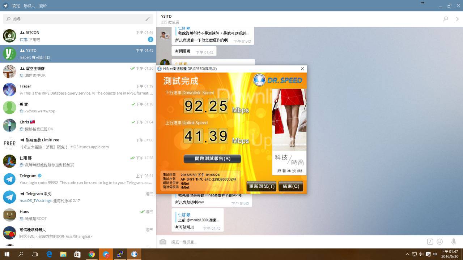Open the bot commands slash icon

[430, 242]
